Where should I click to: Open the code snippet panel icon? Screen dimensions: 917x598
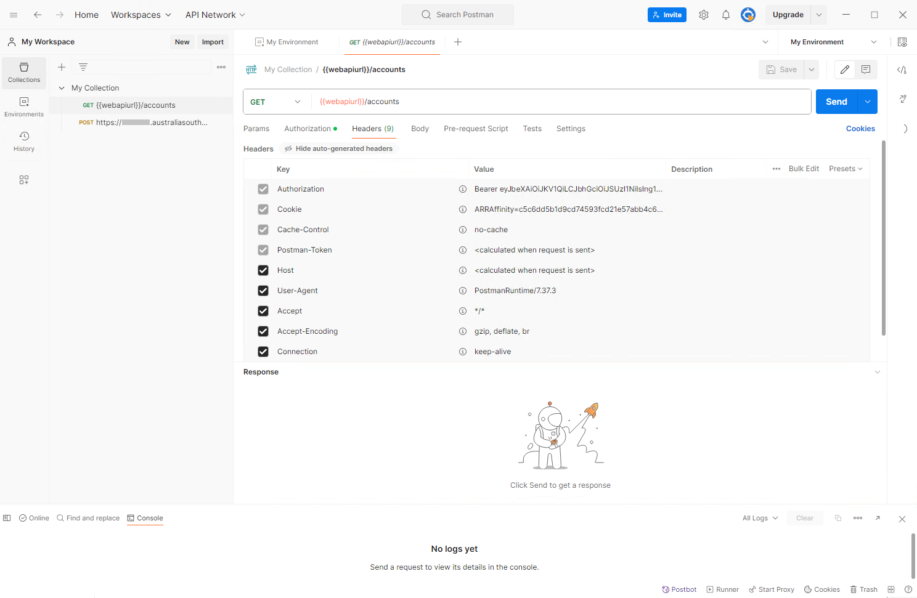point(902,70)
